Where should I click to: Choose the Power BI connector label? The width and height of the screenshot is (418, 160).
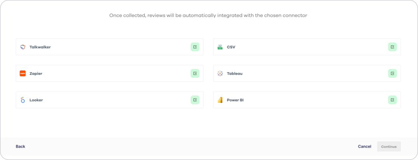coord(235,100)
